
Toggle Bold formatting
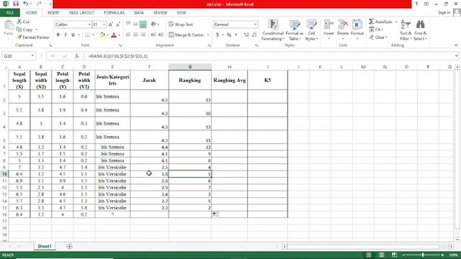click(58, 35)
